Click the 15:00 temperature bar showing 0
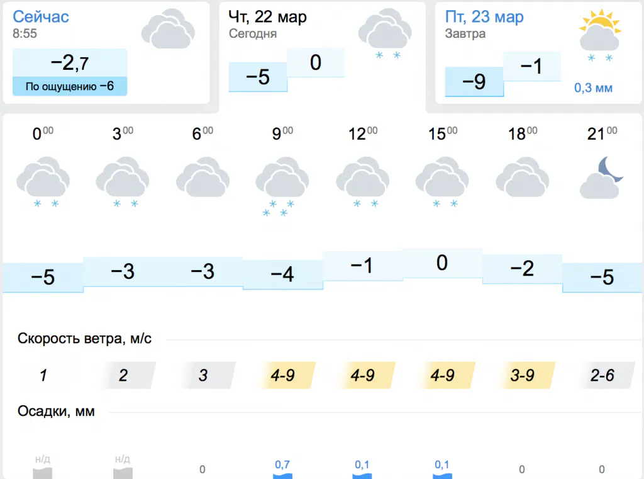Viewport: 644px width, 479px height. tap(442, 263)
